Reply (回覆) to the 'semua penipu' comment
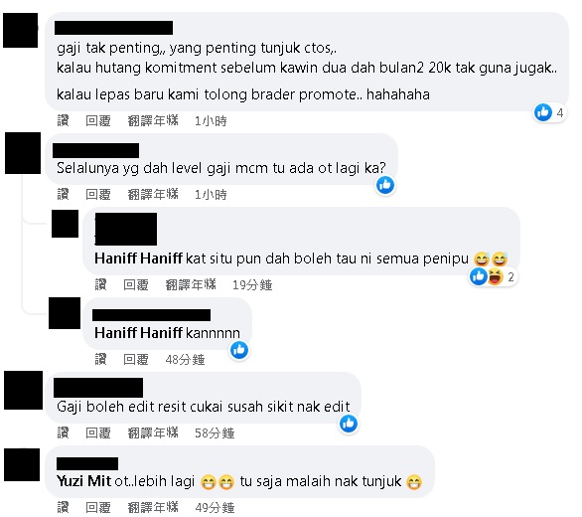 (x=136, y=284)
